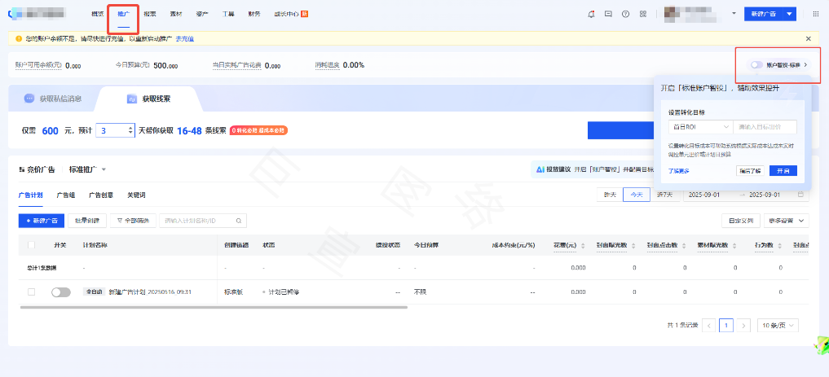Open the 成长中心 top menu

coord(291,15)
